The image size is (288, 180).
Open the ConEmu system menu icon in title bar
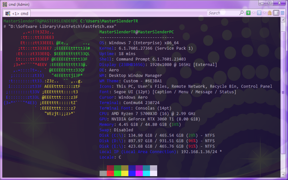click(x=5, y=4)
